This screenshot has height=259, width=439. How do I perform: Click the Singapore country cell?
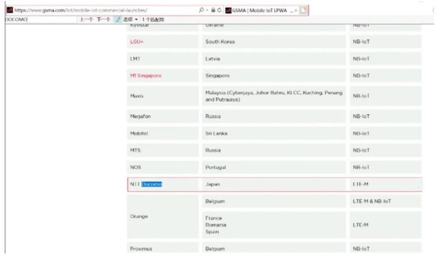tap(274, 76)
